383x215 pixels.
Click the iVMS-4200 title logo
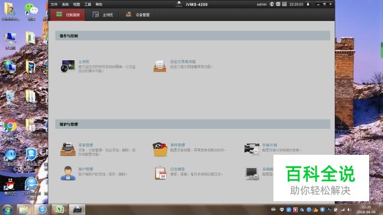click(x=179, y=4)
